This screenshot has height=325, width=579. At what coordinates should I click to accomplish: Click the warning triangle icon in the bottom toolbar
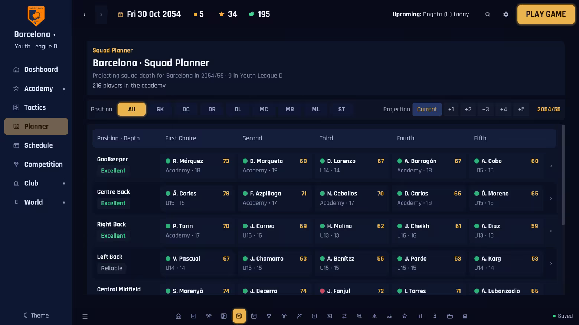(374, 316)
